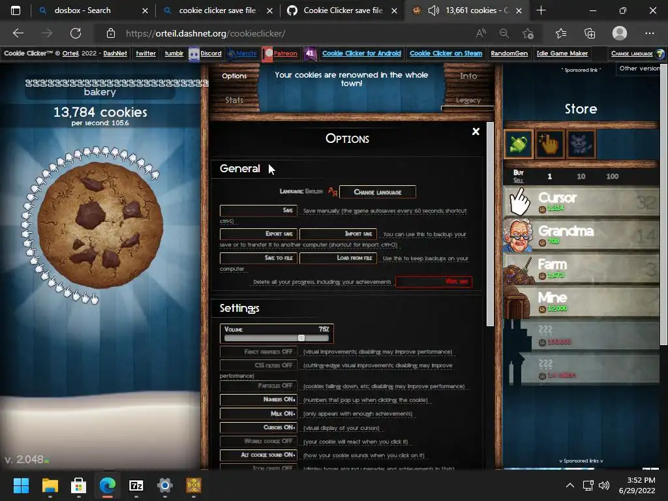The width and height of the screenshot is (668, 501).
Task: Purchase a Cursor building
Action: point(581,202)
